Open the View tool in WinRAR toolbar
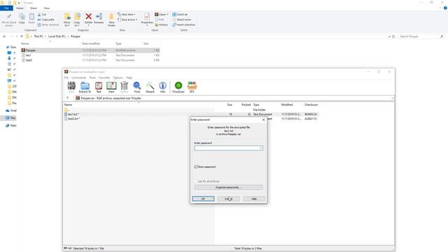The height and width of the screenshot is (252, 448). point(111,87)
